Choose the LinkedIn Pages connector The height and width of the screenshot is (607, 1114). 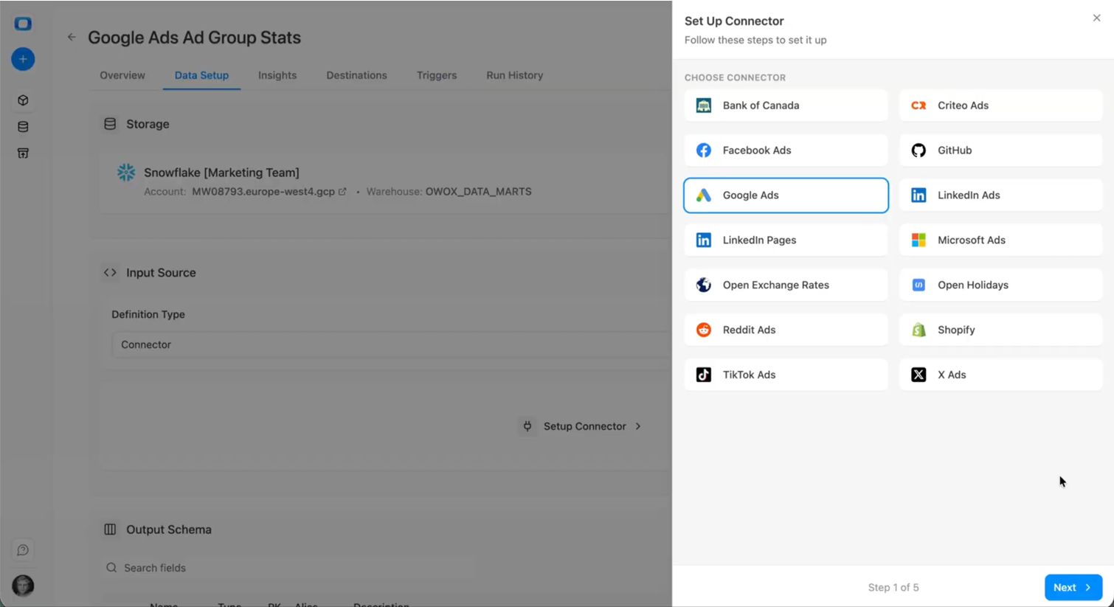pos(786,240)
